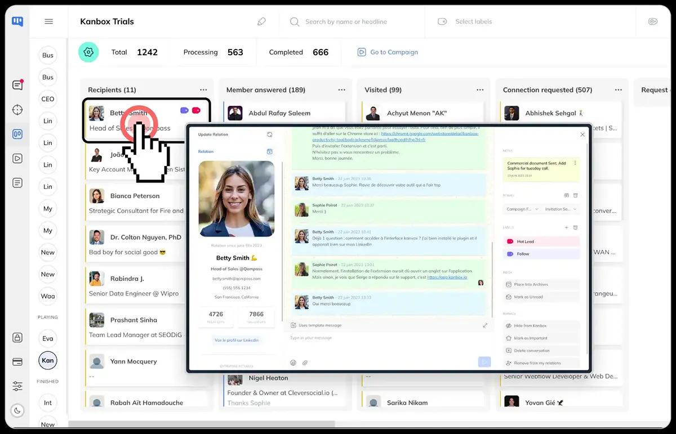Image resolution: width=676 pixels, height=434 pixels.
Task: Click Place into Archives button
Action: 541,284
